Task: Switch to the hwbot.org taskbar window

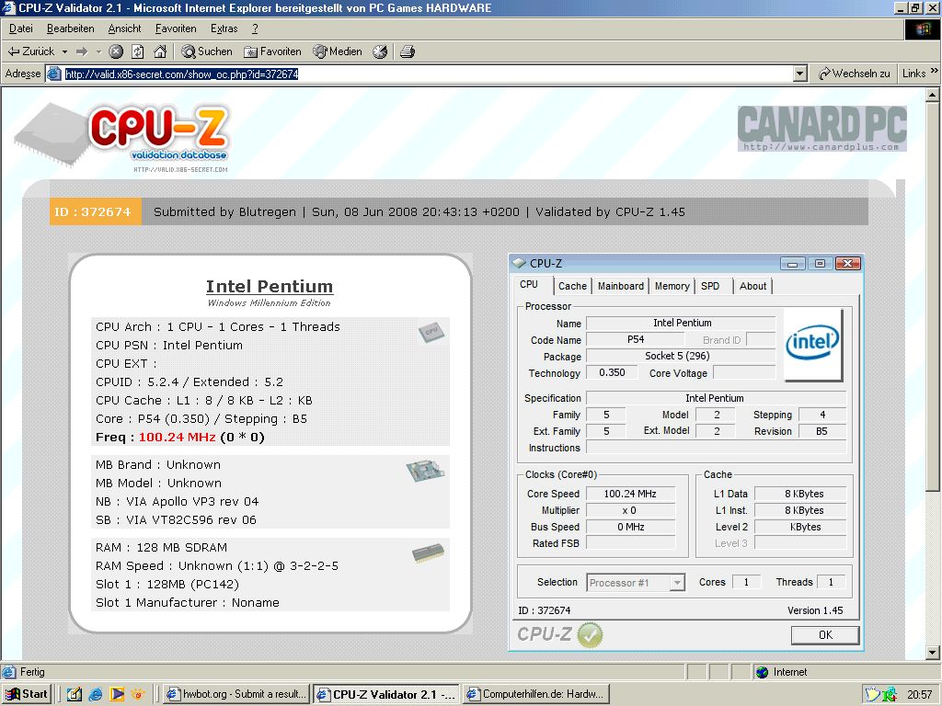Action: tap(236, 695)
